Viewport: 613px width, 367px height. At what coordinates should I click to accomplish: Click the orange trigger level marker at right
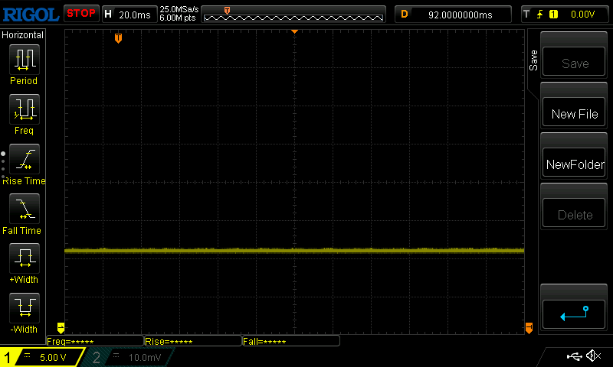pos(529,327)
